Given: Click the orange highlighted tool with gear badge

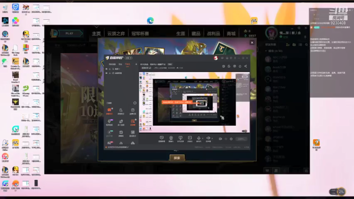Looking at the screenshot, I should tap(133, 122).
